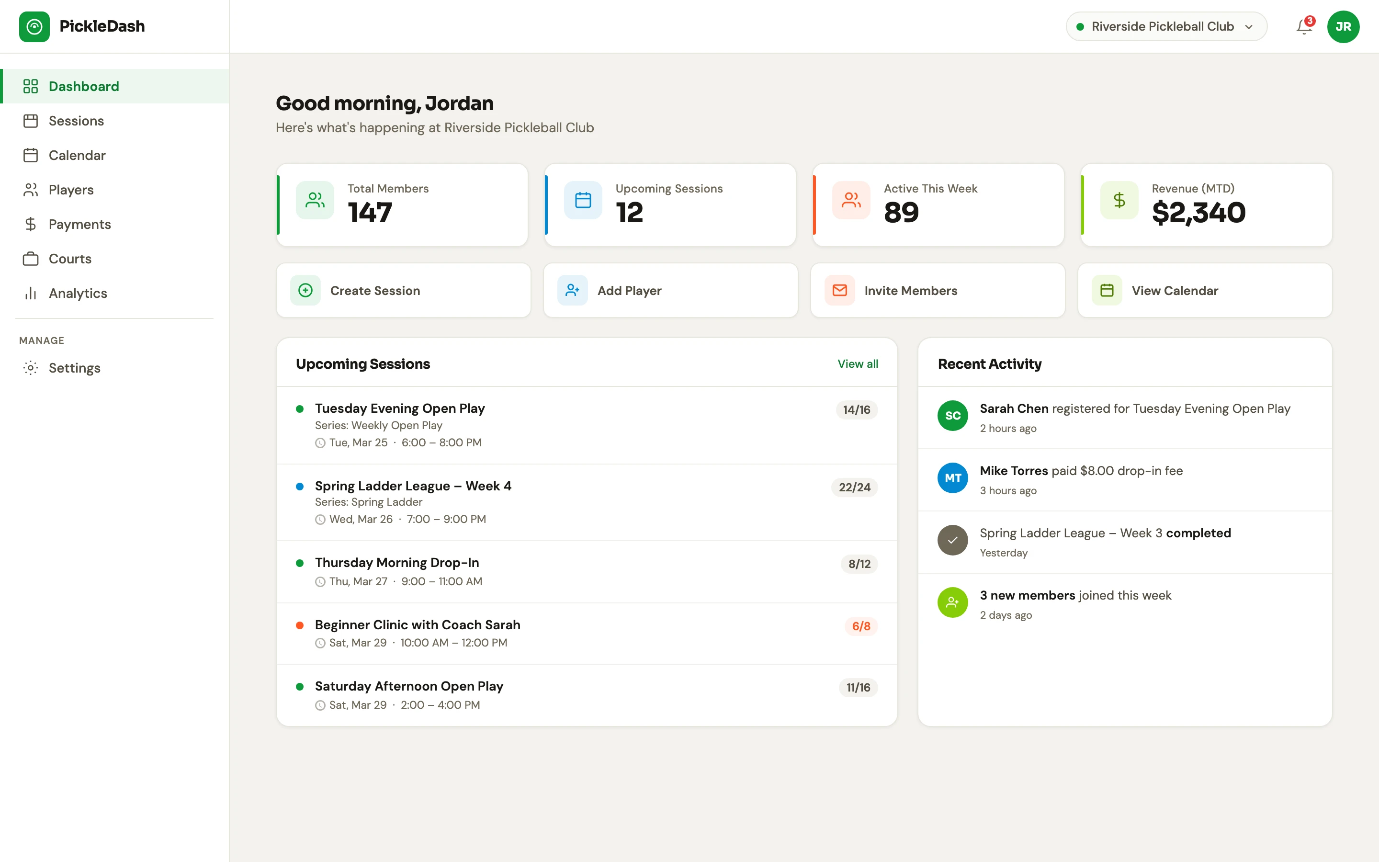Screen dimensions: 1379x862
Task: Click 3 new members joined entry
Action: pyautogui.click(x=1125, y=604)
